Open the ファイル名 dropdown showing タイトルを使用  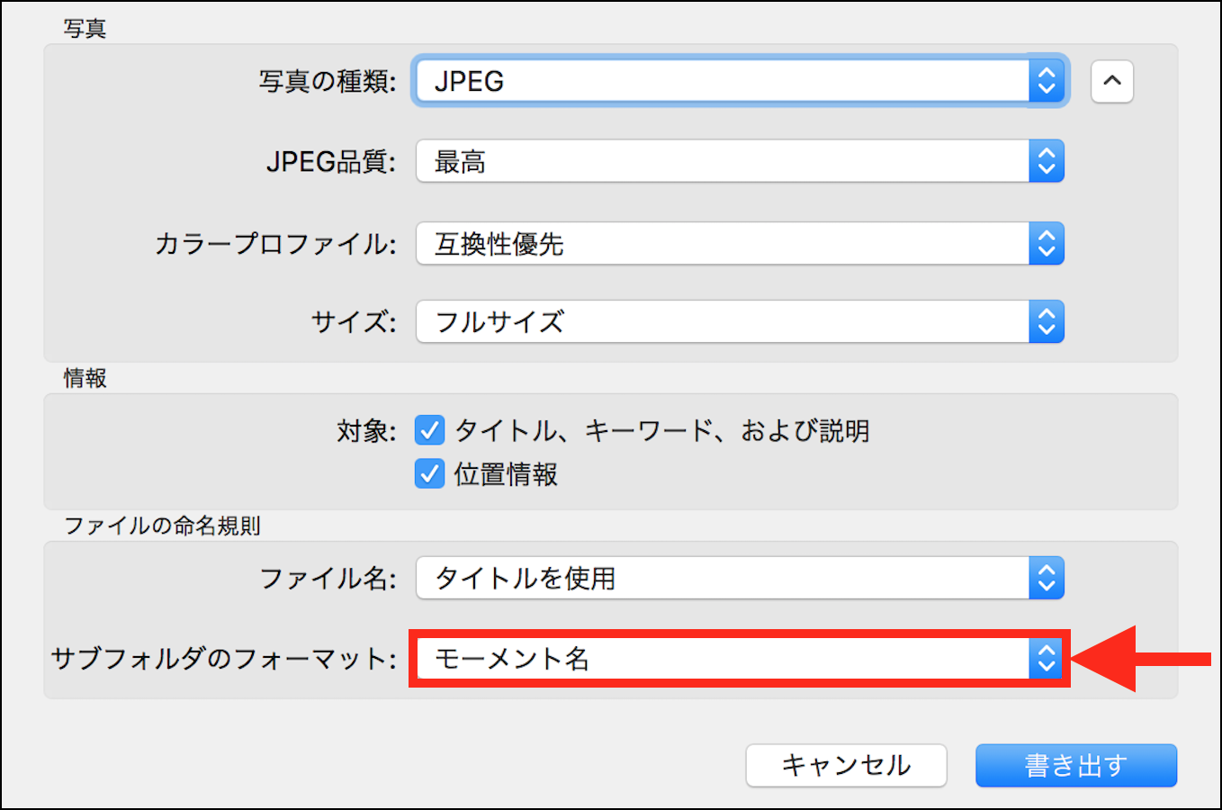[x=722, y=579]
